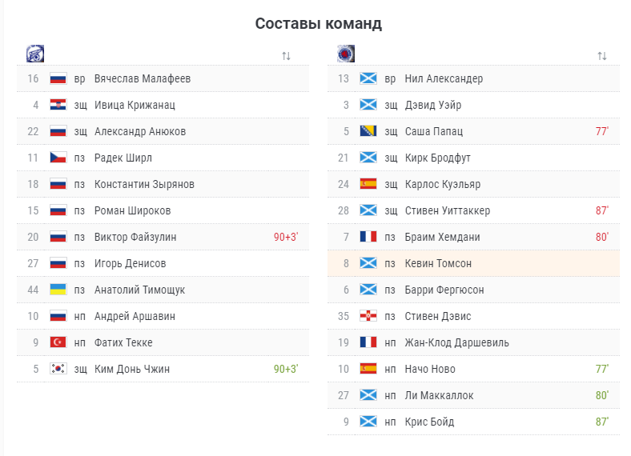Screen dimensions: 631x456
Task: Toggle sort order for Zenit lineup
Action: click(x=286, y=56)
